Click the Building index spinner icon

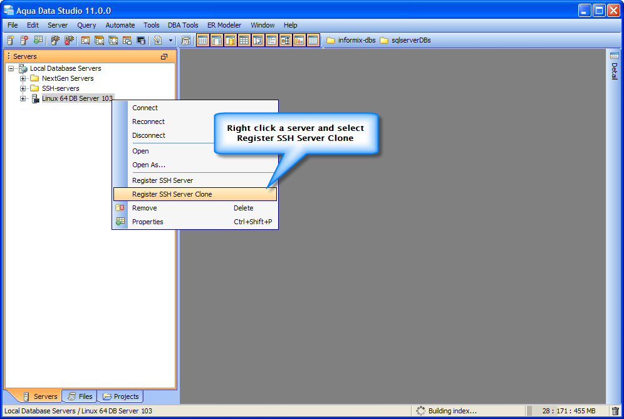[420, 411]
